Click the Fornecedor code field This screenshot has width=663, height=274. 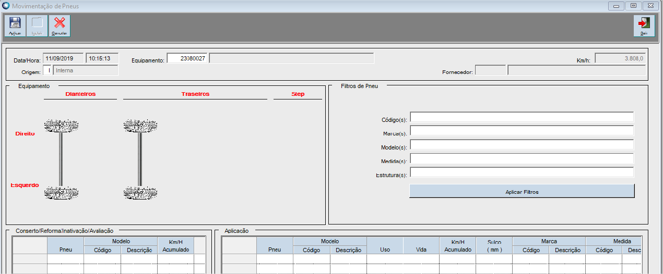click(x=491, y=70)
